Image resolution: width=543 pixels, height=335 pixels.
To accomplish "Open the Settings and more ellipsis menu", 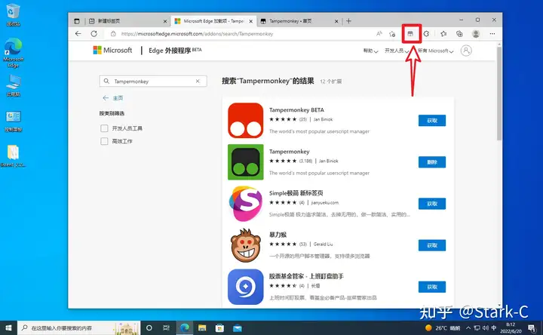I will tap(492, 34).
